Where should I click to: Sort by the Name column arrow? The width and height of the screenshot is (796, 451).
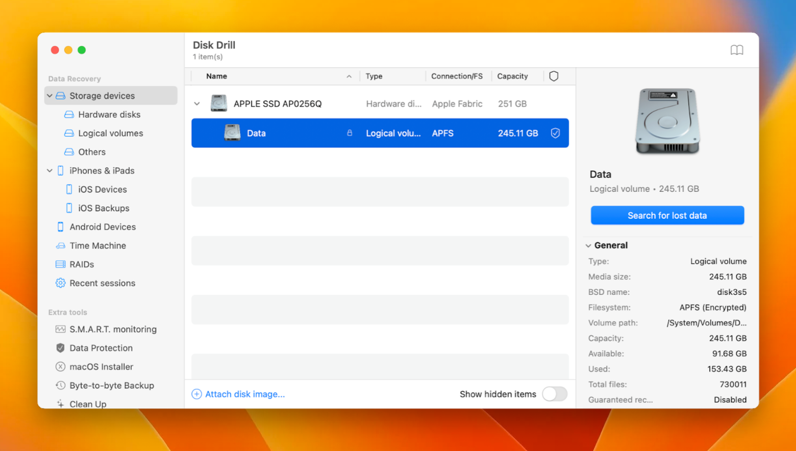(x=349, y=77)
